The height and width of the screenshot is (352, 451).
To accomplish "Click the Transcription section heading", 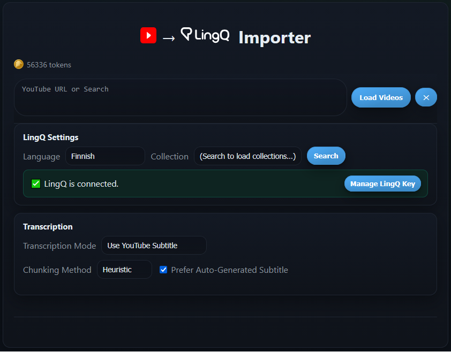I will click(x=48, y=227).
